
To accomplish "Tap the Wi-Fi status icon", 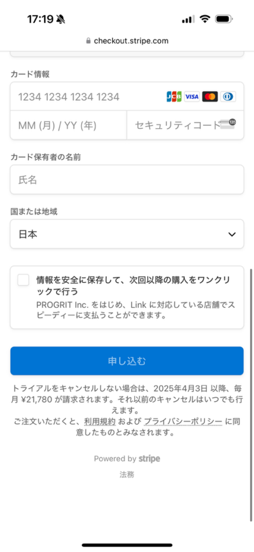I will tap(204, 19).
